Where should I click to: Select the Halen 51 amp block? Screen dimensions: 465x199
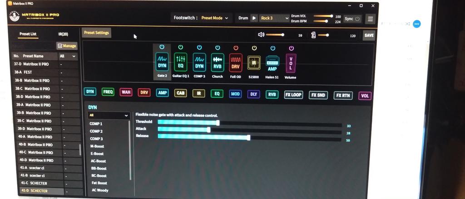coord(272,62)
